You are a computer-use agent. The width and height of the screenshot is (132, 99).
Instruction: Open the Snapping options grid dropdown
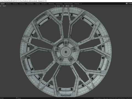point(69,6)
